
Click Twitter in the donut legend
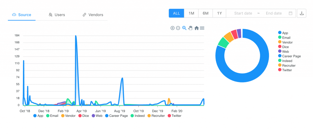coord(285,70)
